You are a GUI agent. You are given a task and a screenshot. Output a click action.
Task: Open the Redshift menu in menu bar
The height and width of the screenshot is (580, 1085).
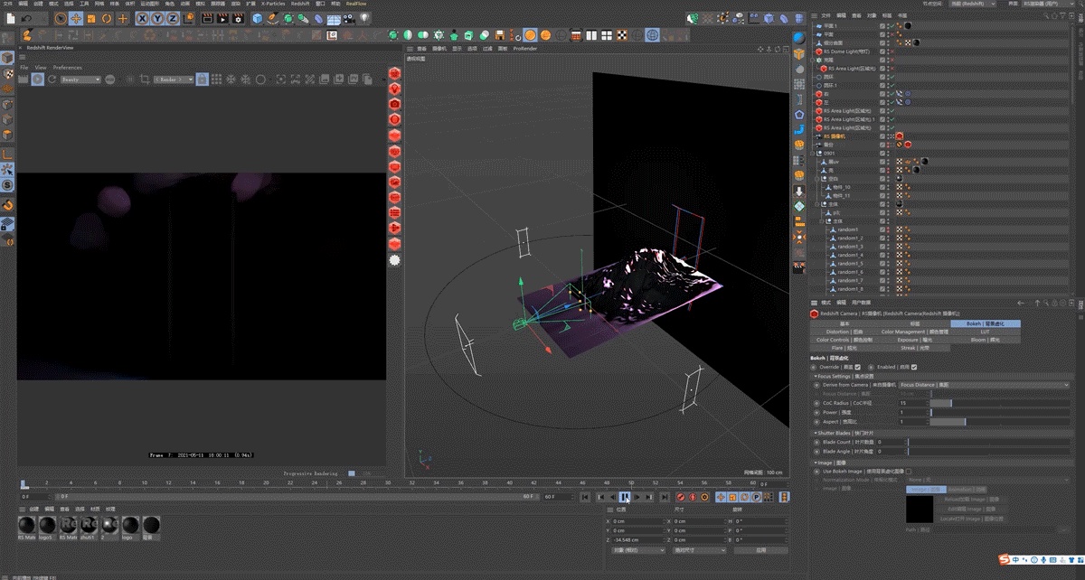[x=299, y=4]
